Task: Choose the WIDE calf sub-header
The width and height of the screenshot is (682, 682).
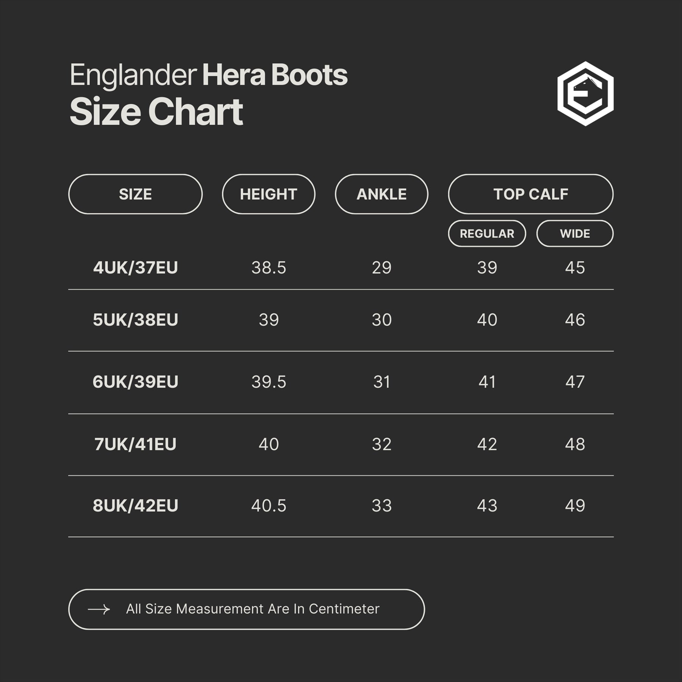Action: tap(575, 234)
